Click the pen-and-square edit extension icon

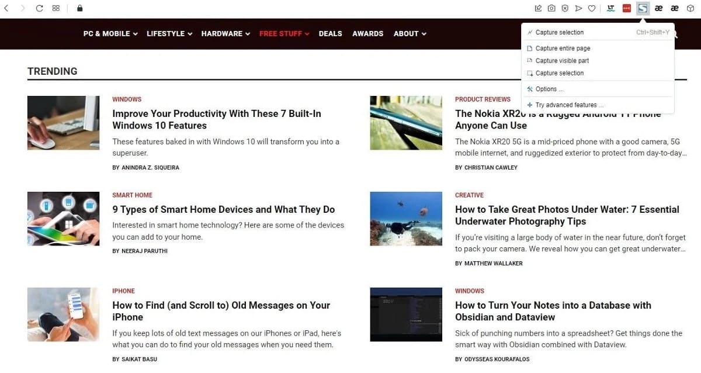(x=538, y=8)
